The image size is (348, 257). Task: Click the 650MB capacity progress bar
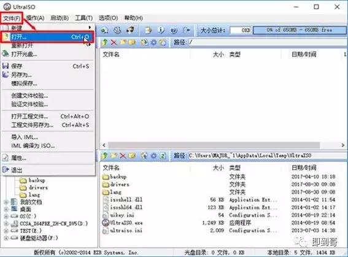(300, 30)
